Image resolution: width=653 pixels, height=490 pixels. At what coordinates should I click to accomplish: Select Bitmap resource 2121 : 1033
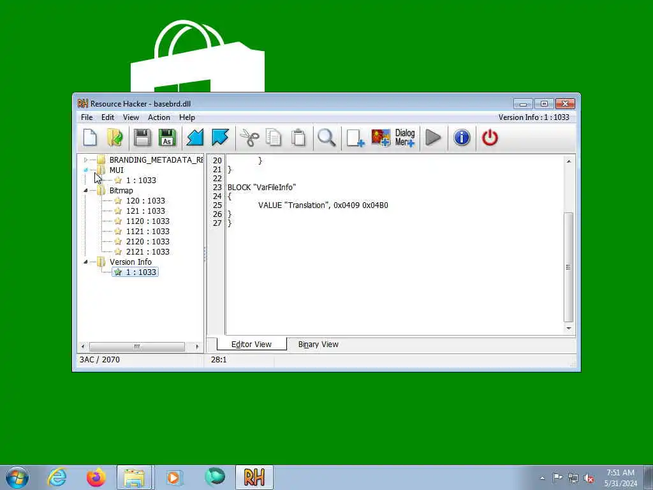coord(147,251)
